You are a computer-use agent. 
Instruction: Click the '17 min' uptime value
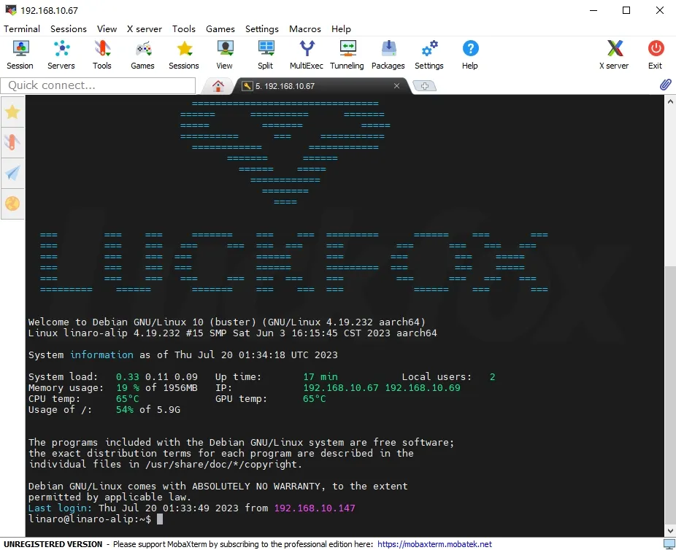[x=320, y=377]
